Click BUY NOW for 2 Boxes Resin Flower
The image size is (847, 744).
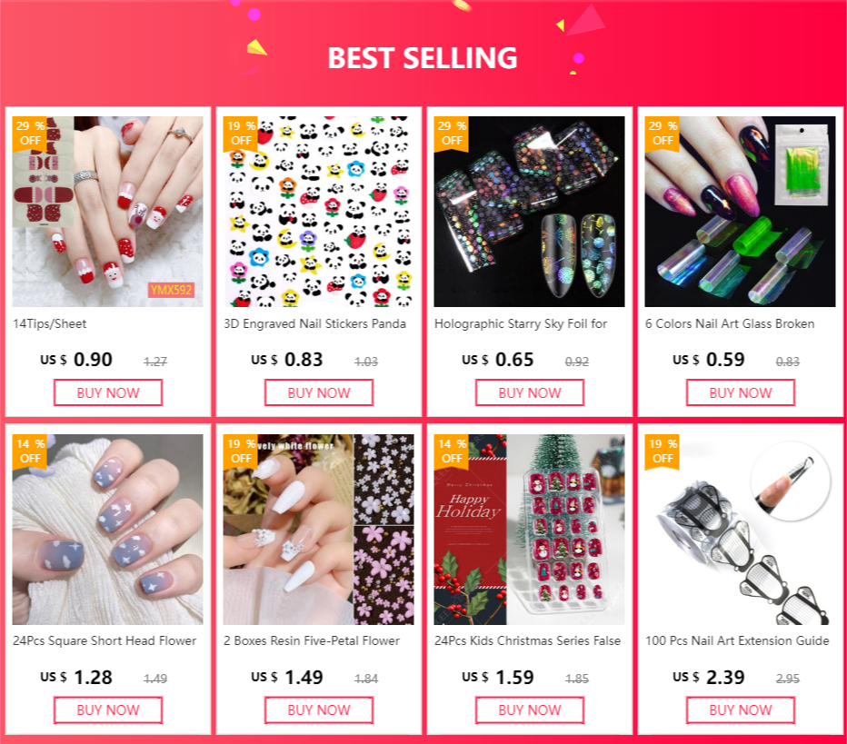[x=319, y=710]
